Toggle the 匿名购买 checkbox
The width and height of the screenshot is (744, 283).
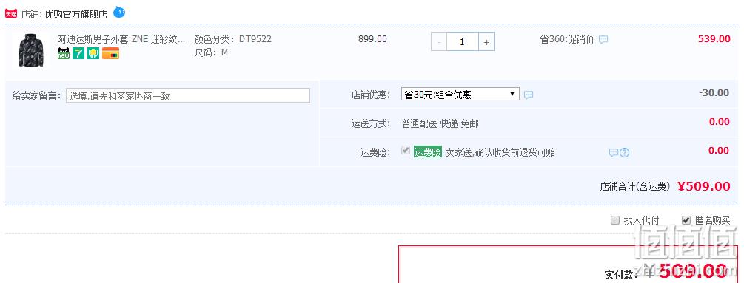click(686, 220)
